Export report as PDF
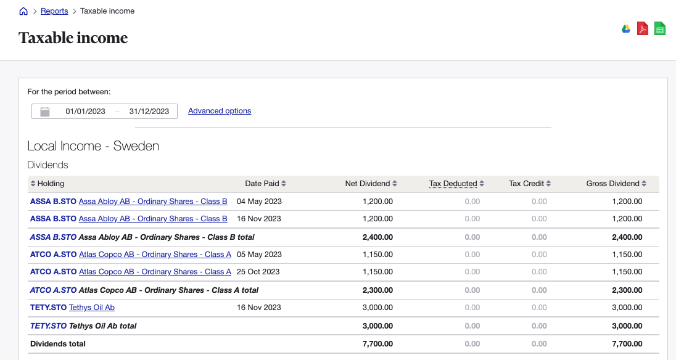 (643, 28)
